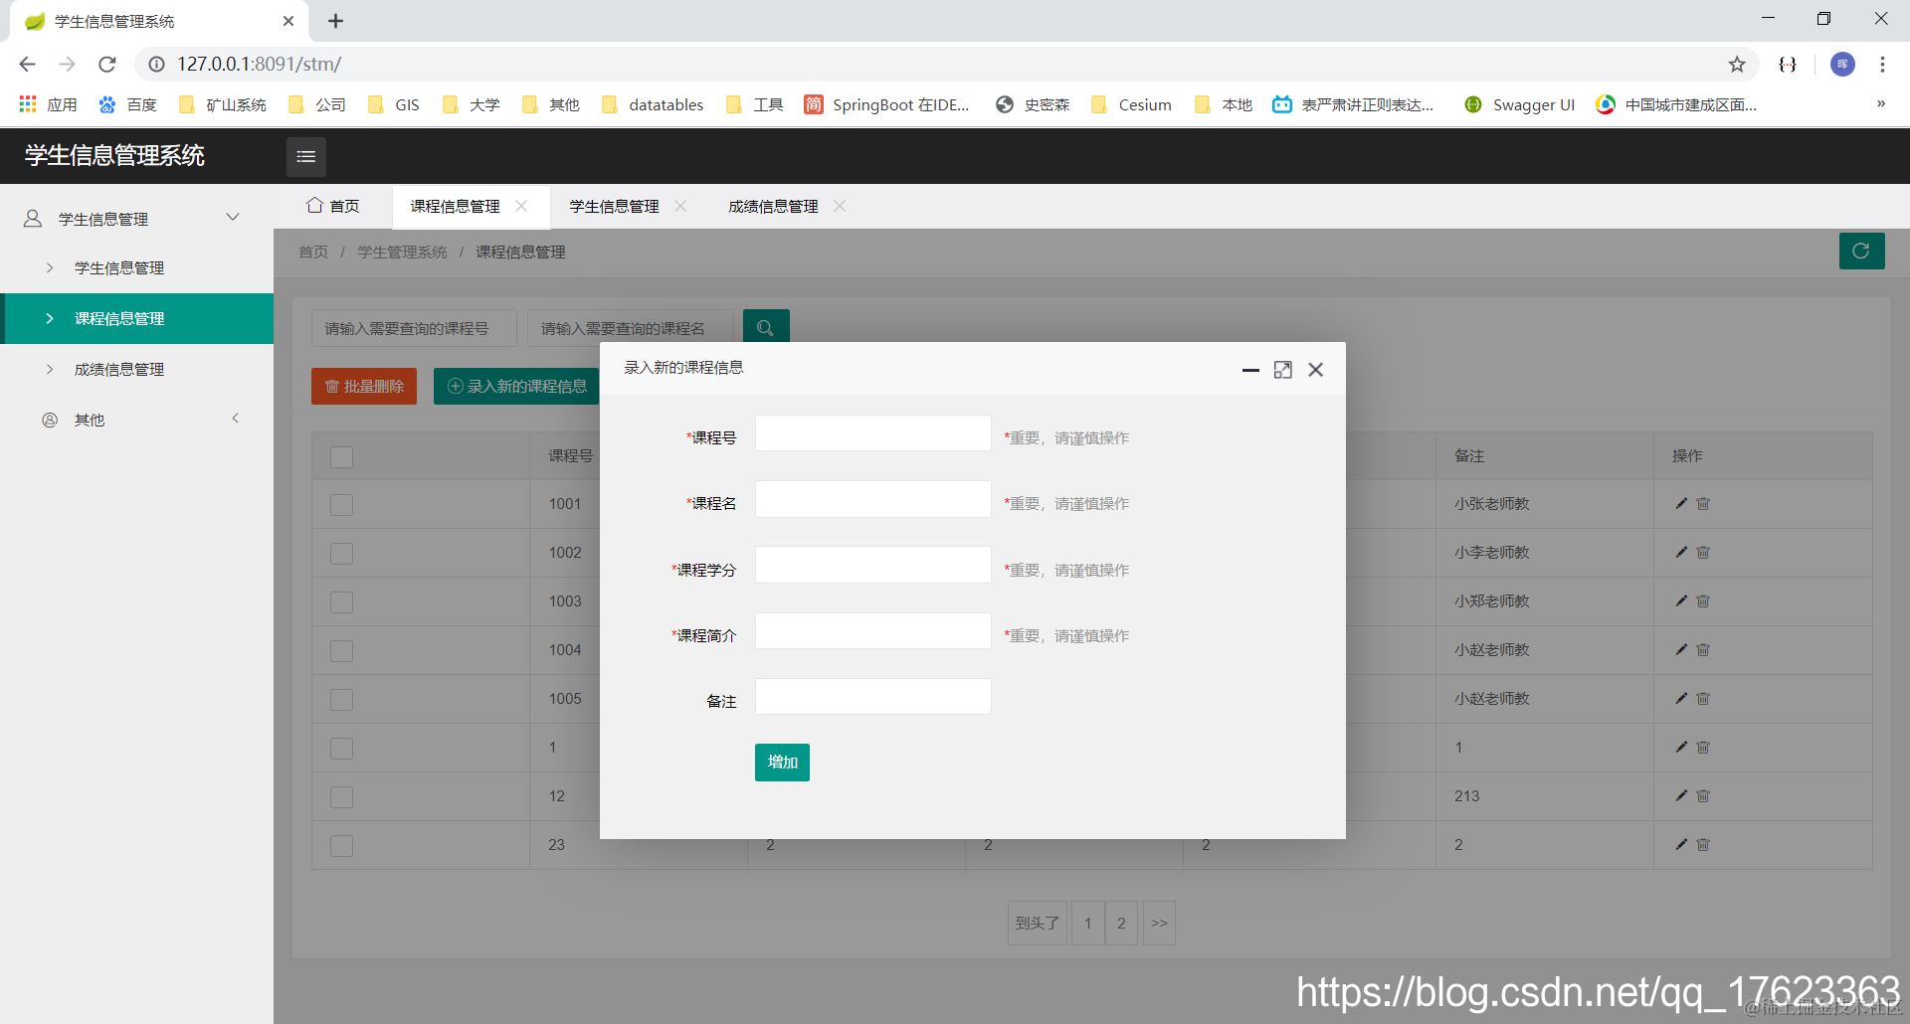Delete course 1005 using the trash icon
1910x1024 pixels.
point(1703,698)
